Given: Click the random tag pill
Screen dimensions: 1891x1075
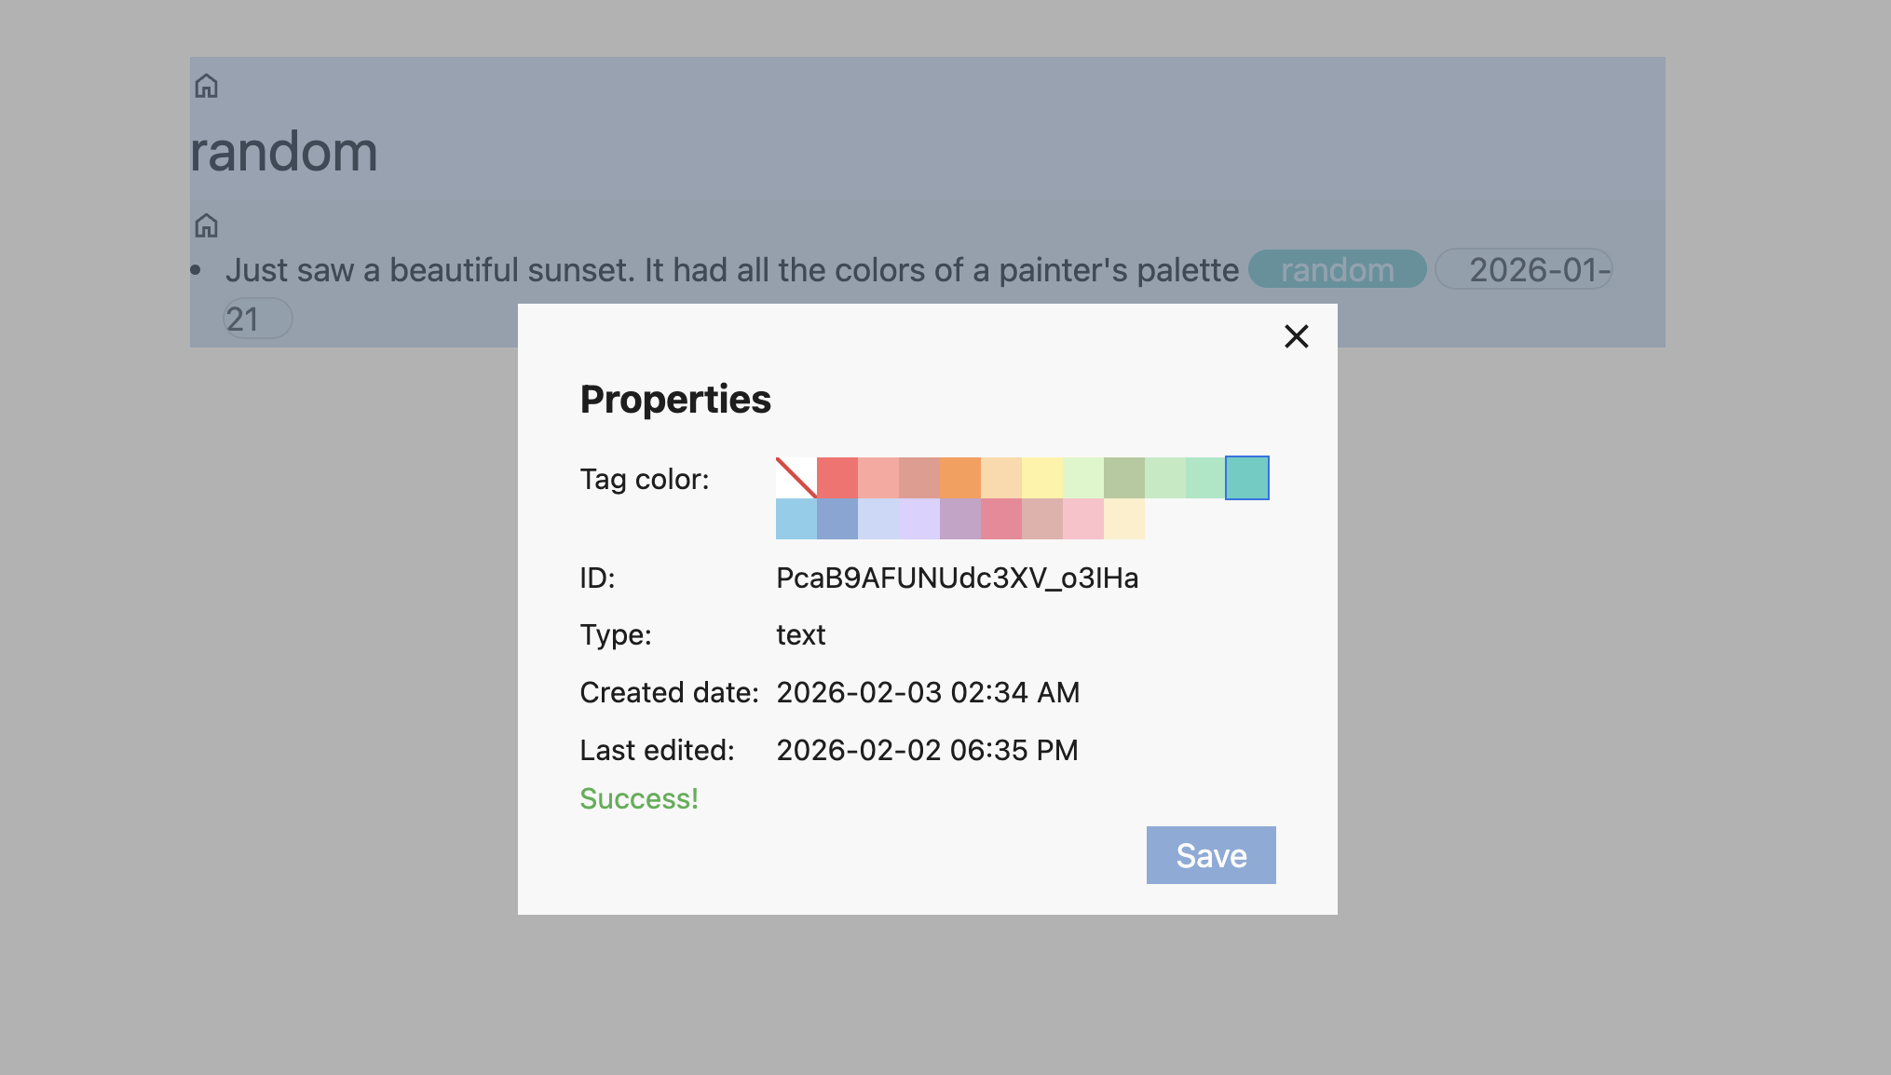Looking at the screenshot, I should click(1337, 270).
